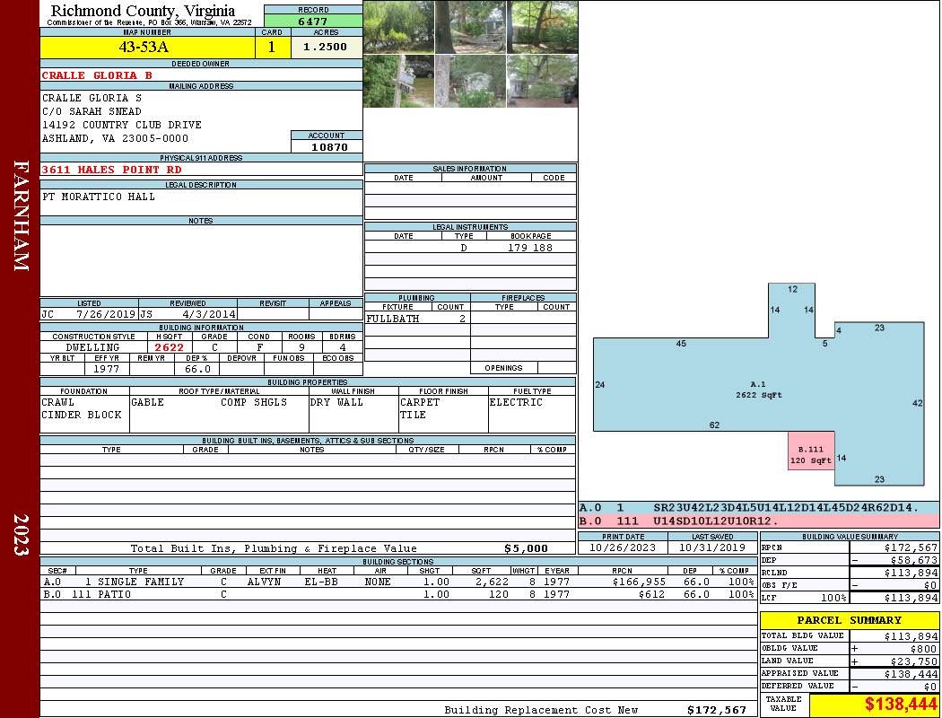Select the B.0 111 Patio building section row

tap(397, 594)
